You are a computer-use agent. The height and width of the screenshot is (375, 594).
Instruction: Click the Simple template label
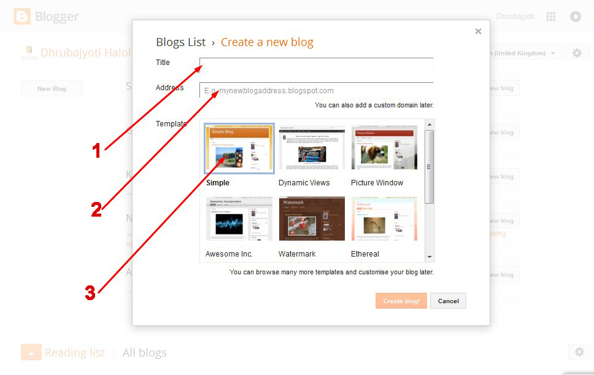pos(218,182)
